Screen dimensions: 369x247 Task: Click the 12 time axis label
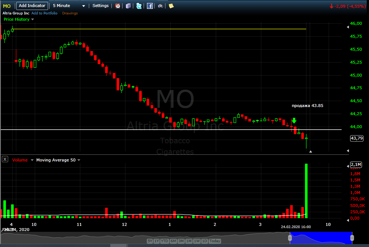(124, 224)
